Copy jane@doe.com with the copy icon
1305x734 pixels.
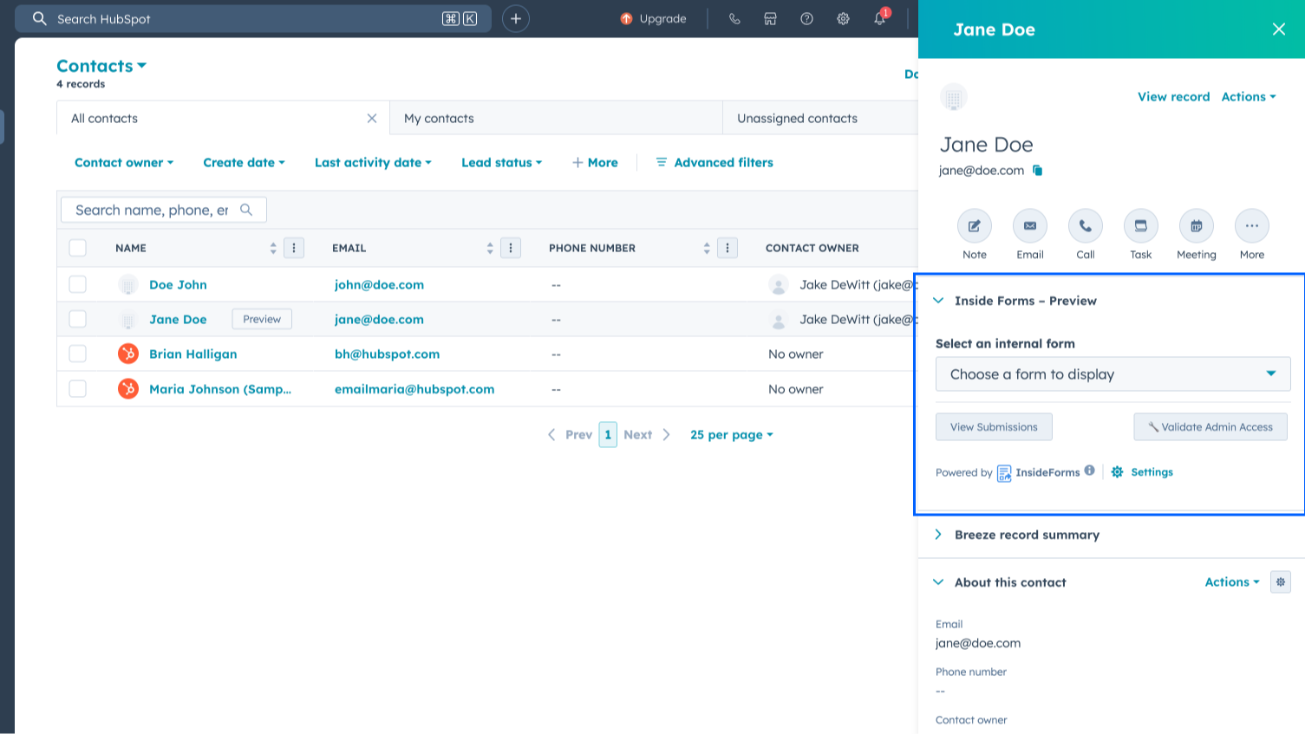(x=1037, y=171)
